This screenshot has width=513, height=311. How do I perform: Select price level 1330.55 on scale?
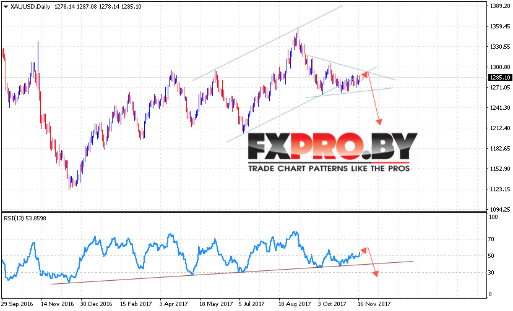click(x=500, y=47)
